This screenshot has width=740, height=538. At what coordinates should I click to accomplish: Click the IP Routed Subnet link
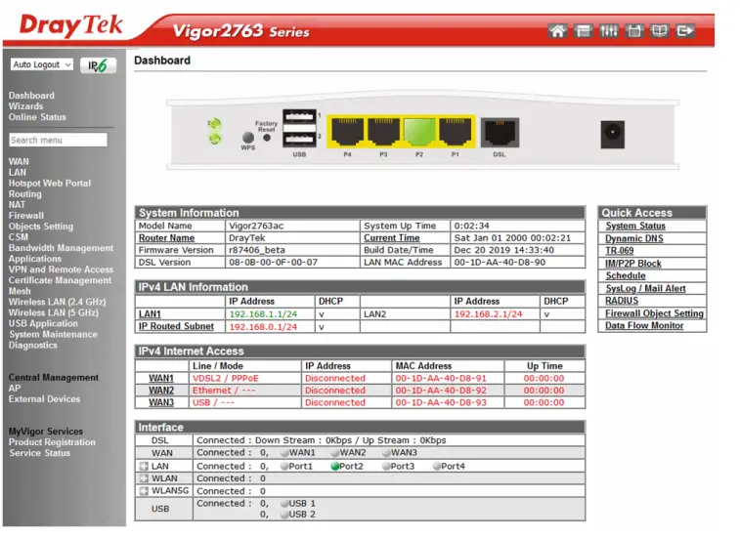(176, 326)
